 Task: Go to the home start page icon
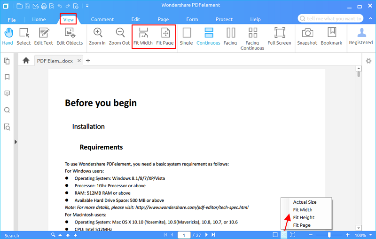pyautogui.click(x=26, y=61)
